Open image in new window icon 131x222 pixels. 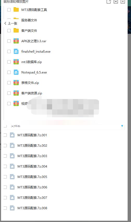(x=109, y=2)
